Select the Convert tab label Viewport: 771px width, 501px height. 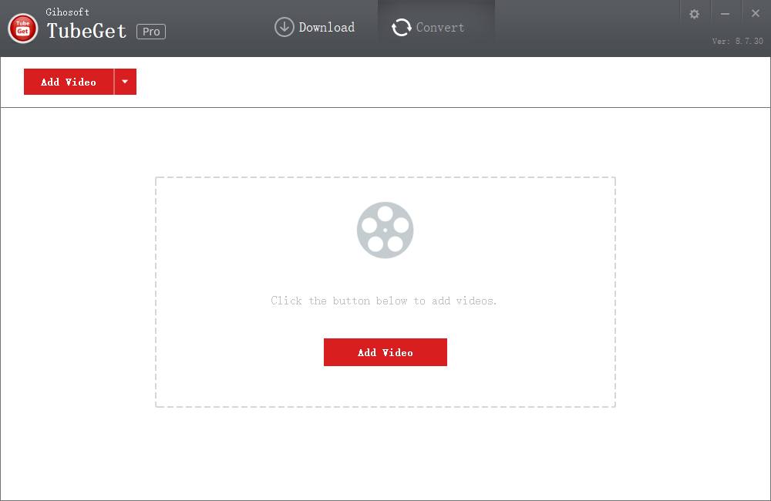point(440,27)
